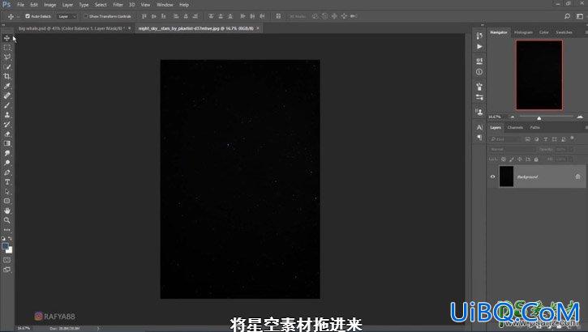Open the Filter menu
This screenshot has height=332, width=588.
point(118,5)
